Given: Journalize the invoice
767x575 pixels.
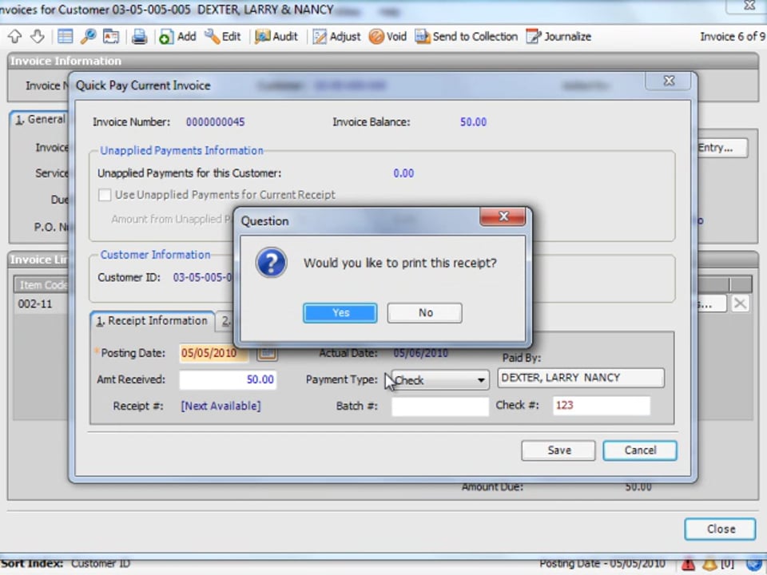Looking at the screenshot, I should coord(558,36).
